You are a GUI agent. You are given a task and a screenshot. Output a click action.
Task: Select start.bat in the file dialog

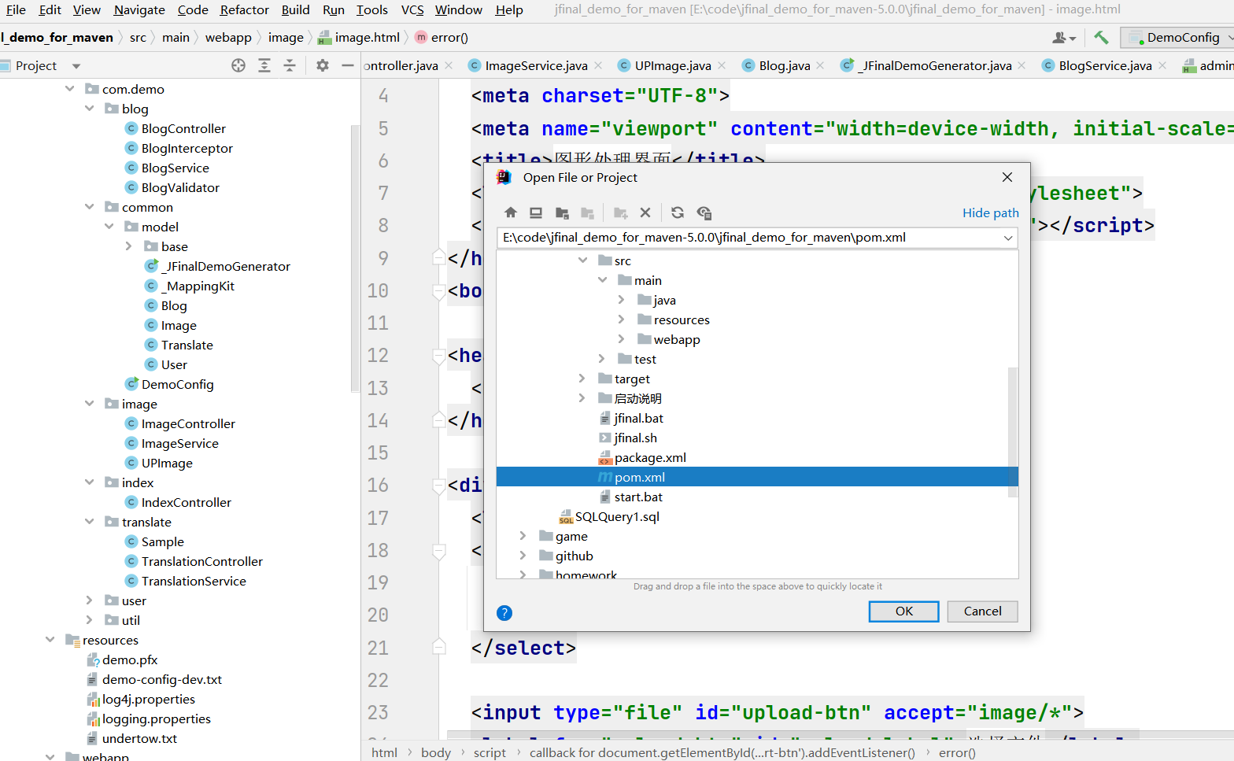click(x=637, y=497)
